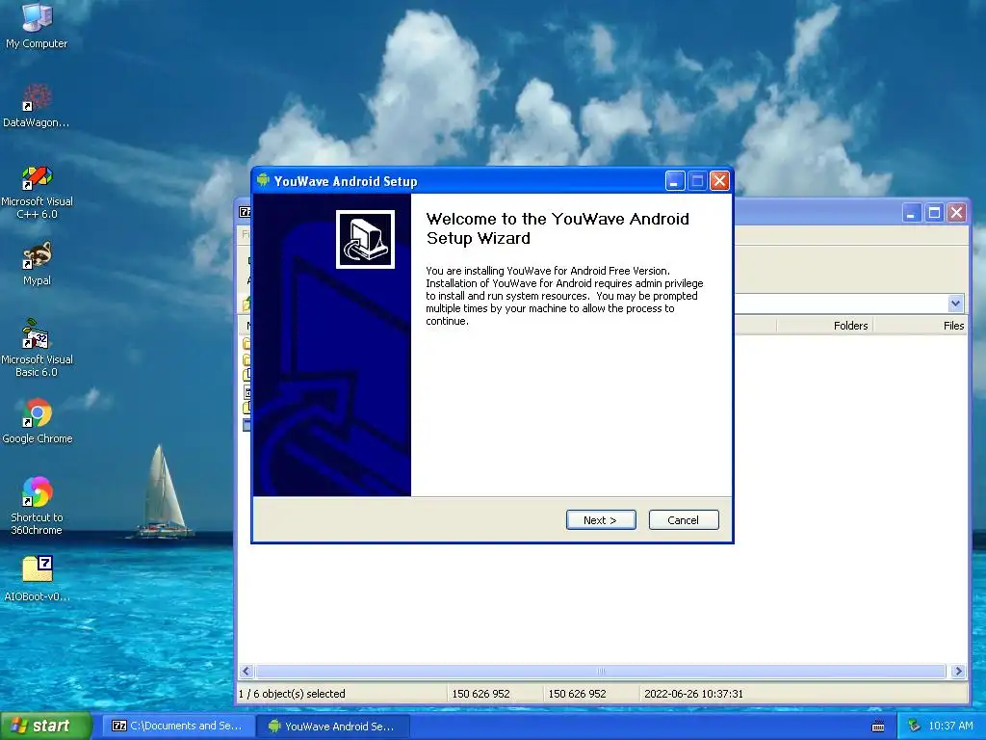Minimize the 7-Zip file manager window
The height and width of the screenshot is (740, 986).
[912, 213]
